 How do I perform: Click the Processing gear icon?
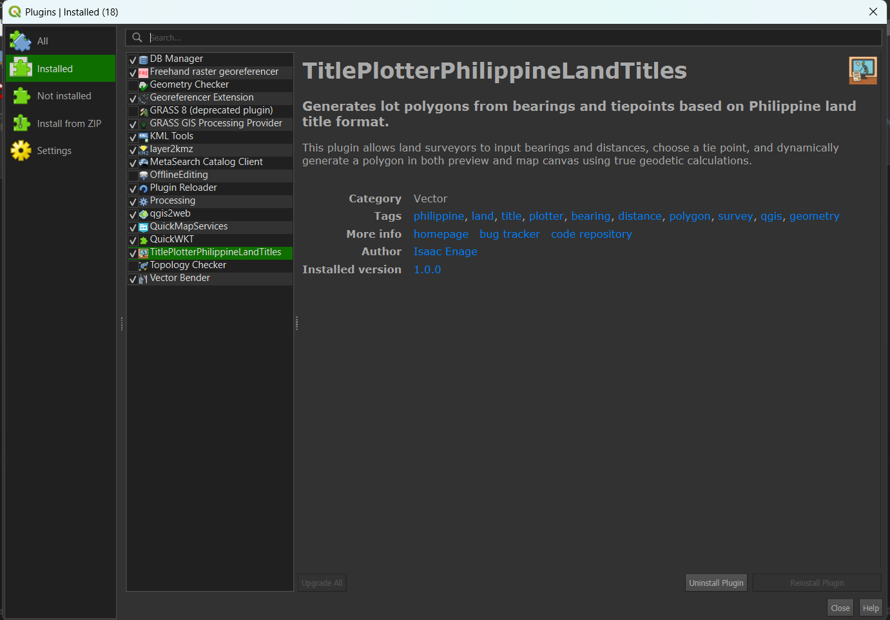coord(144,201)
